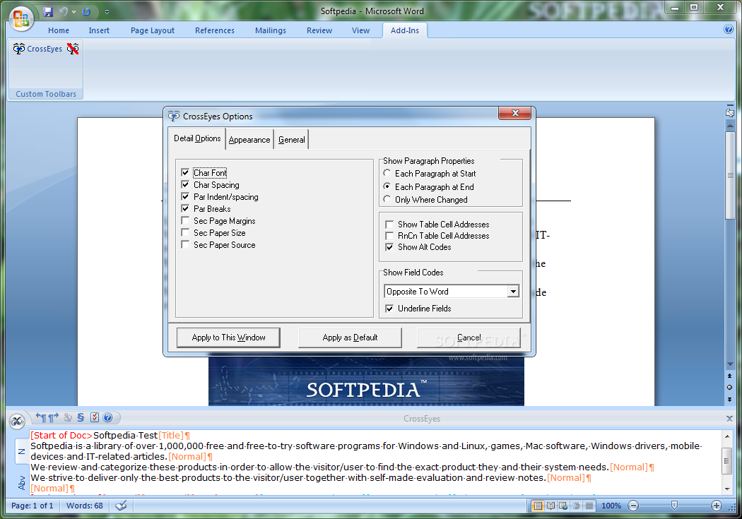The image size is (742, 519).
Task: Click the Apply to This Window button
Action: pos(228,338)
